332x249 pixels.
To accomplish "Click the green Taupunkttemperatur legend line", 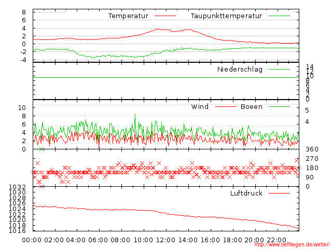I will [x=279, y=16].
